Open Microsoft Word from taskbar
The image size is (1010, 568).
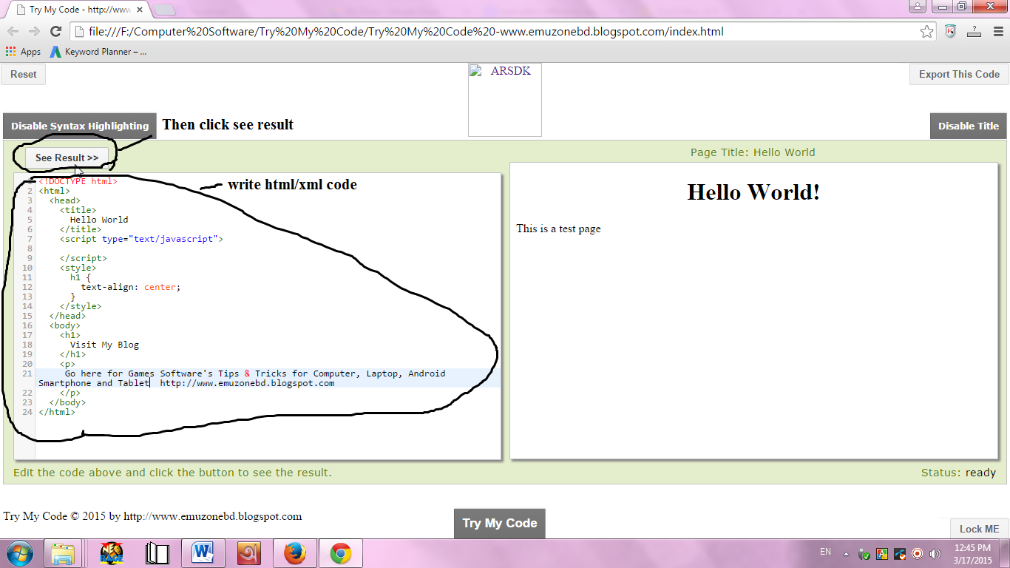(x=203, y=553)
